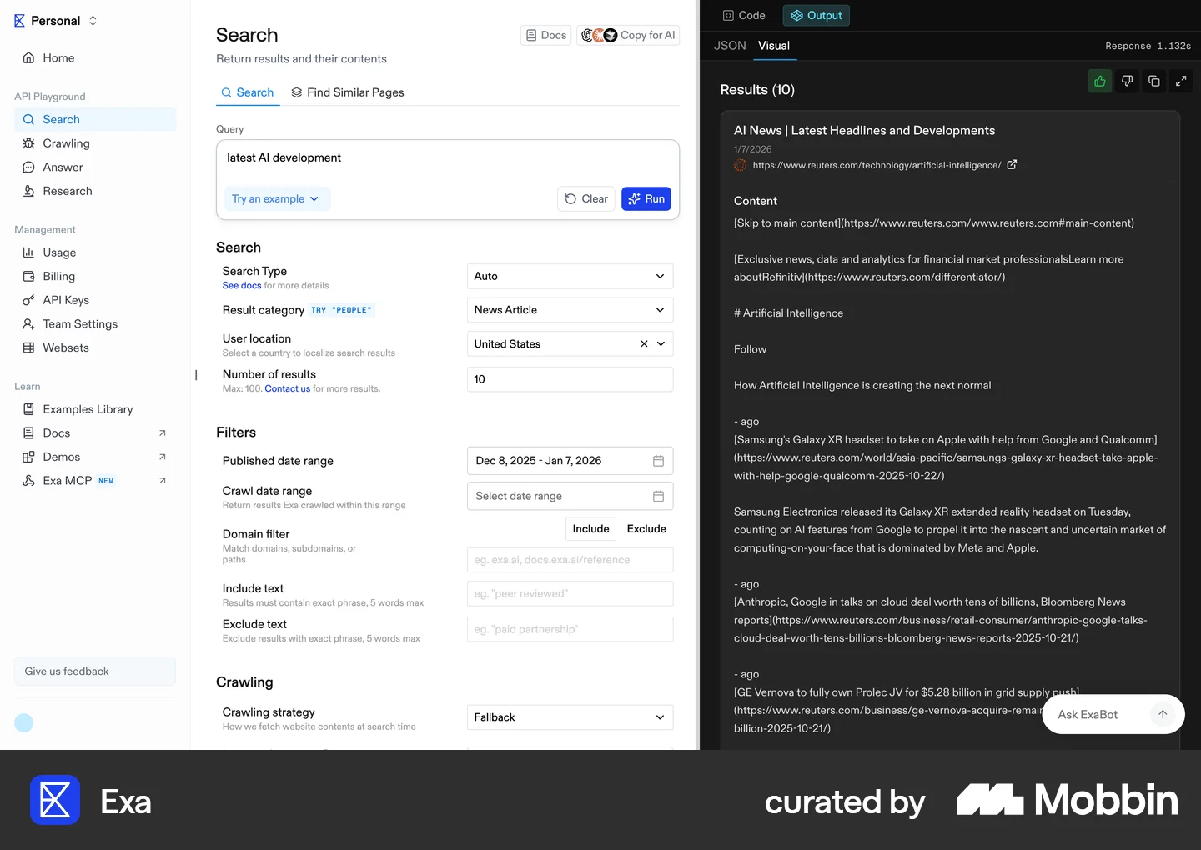Open the Docs button near the Search heading
1201x850 pixels.
(546, 35)
